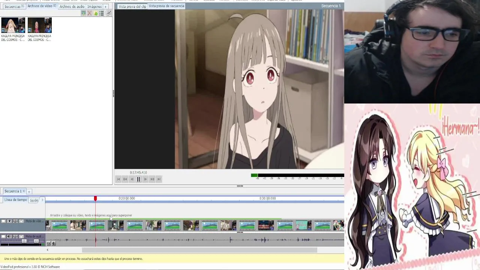The height and width of the screenshot is (270, 480).
Task: Click ruler at 0:20:00.000 mark
Action: (127, 198)
